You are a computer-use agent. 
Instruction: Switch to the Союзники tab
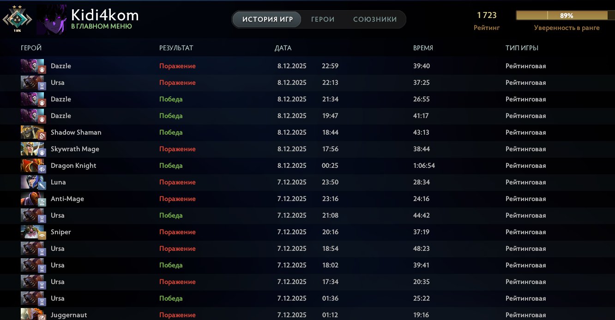[375, 19]
